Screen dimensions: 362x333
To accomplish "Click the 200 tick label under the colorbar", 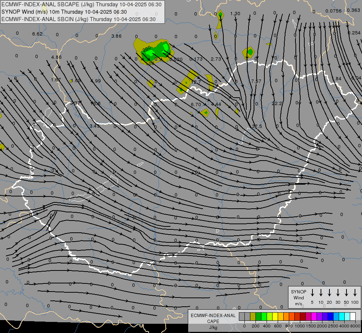I will (x=256, y=326).
